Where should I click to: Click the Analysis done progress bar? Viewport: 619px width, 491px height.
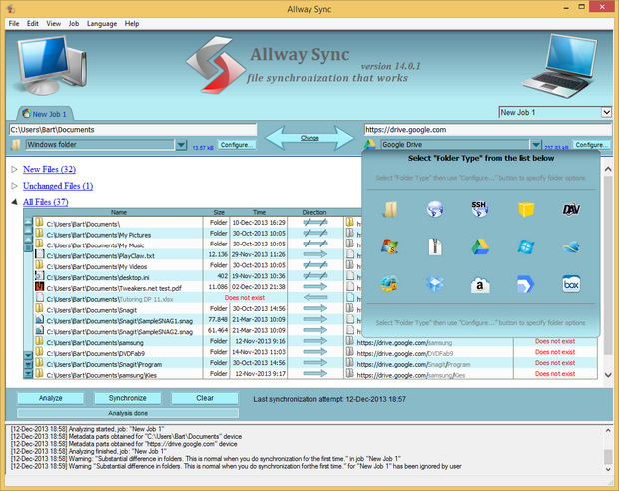(128, 413)
